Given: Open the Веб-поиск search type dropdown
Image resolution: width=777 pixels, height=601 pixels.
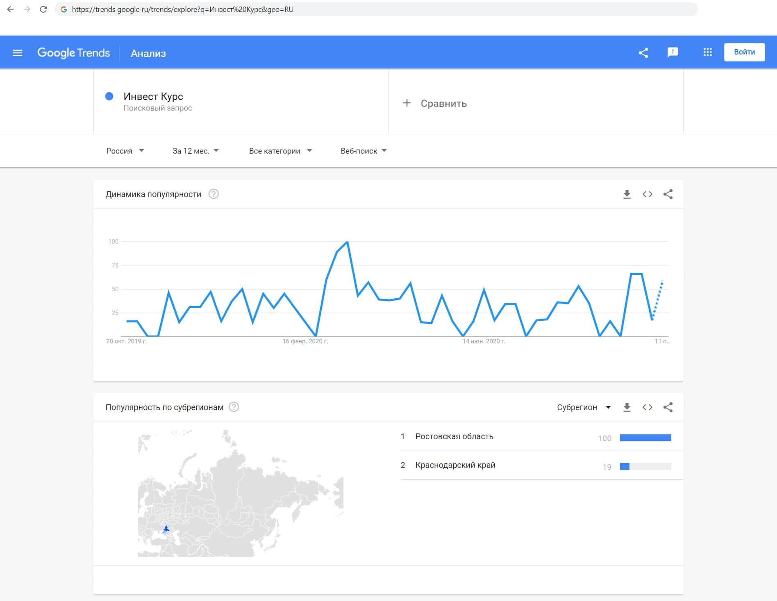Looking at the screenshot, I should tap(364, 151).
